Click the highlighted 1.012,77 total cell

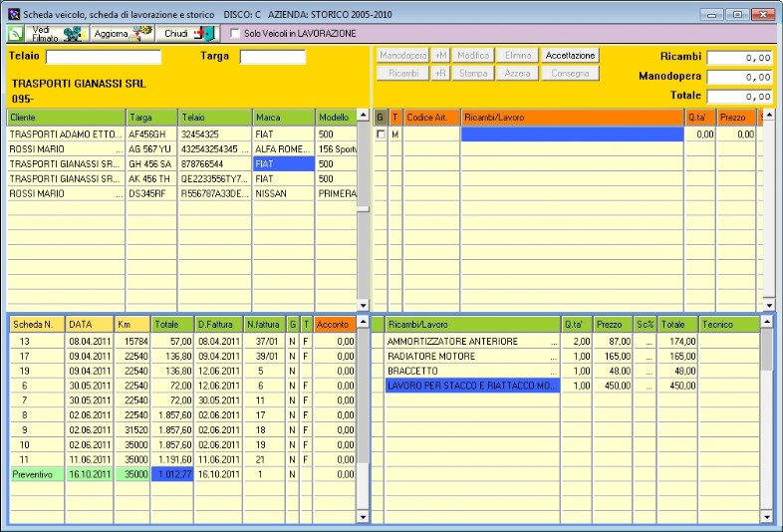(x=172, y=474)
